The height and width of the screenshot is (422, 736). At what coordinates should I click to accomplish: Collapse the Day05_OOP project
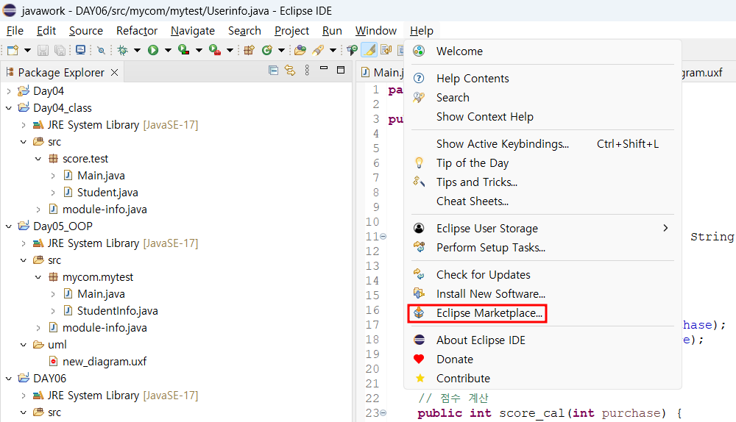[x=8, y=226]
